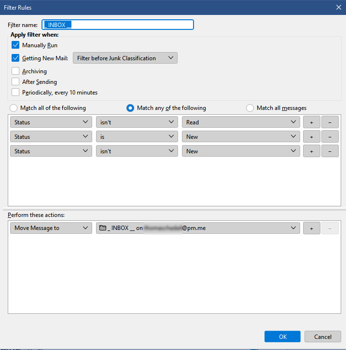Image resolution: width=346 pixels, height=350 pixels.
Task: Open the Move Message to action dropdown
Action: tap(51, 228)
